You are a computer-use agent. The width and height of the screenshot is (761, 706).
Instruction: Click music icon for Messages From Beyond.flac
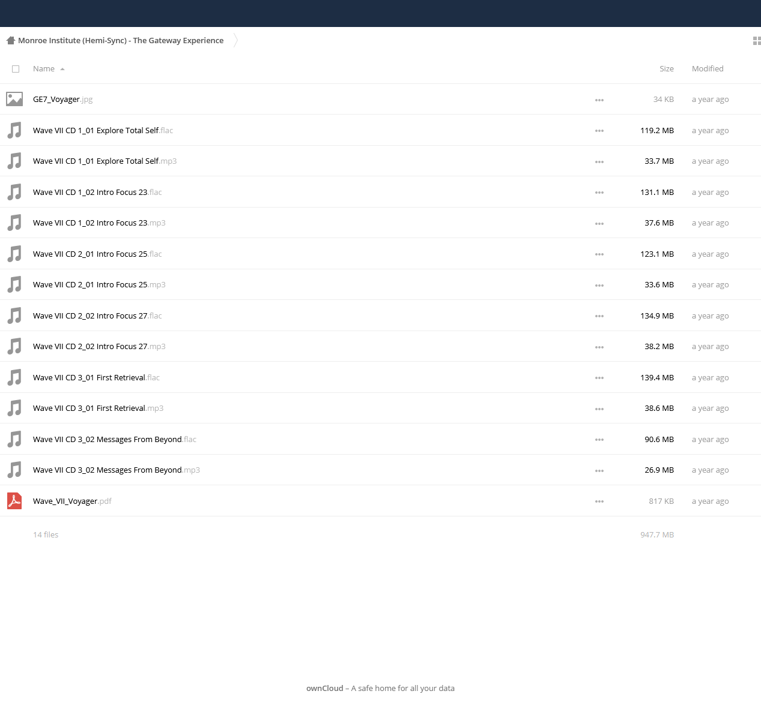14,439
